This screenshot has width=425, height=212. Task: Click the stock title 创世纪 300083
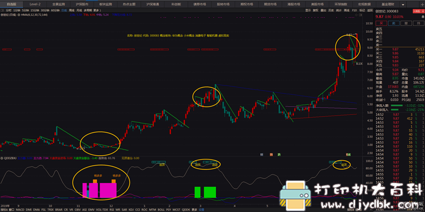tap(387, 11)
